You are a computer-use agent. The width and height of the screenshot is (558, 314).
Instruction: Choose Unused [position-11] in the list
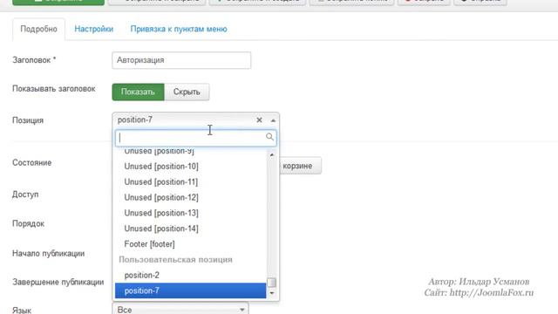pyautogui.click(x=190, y=182)
